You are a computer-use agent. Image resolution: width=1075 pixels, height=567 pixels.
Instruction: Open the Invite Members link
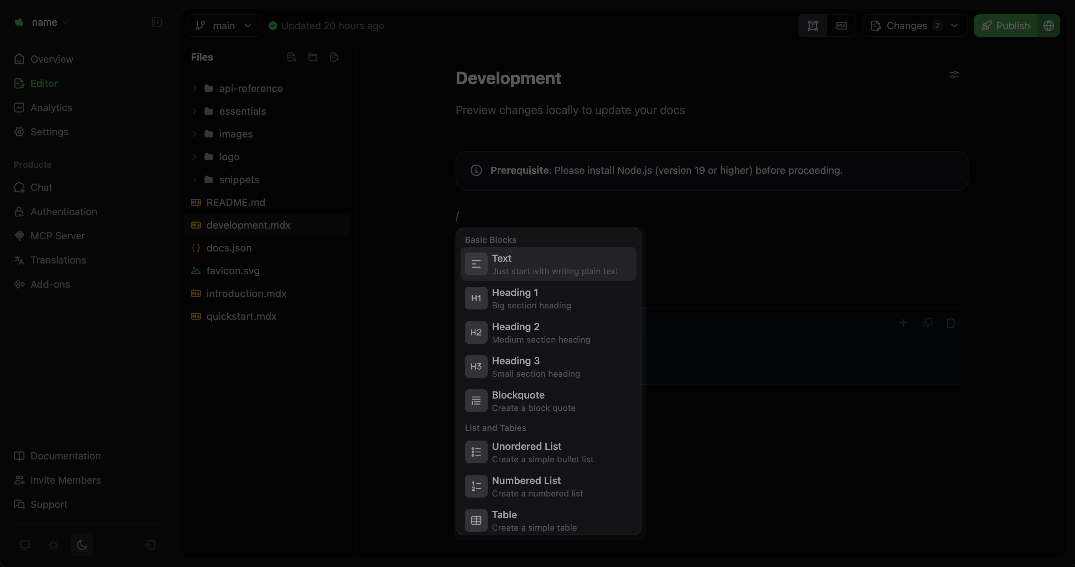(66, 480)
